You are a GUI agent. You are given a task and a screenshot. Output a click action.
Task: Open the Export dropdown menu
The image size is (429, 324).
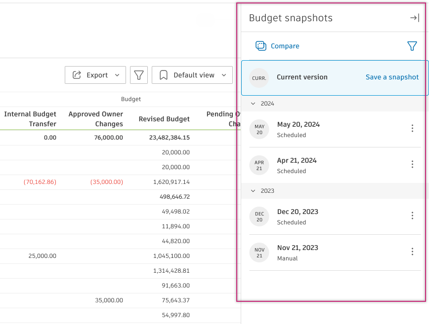pos(95,75)
